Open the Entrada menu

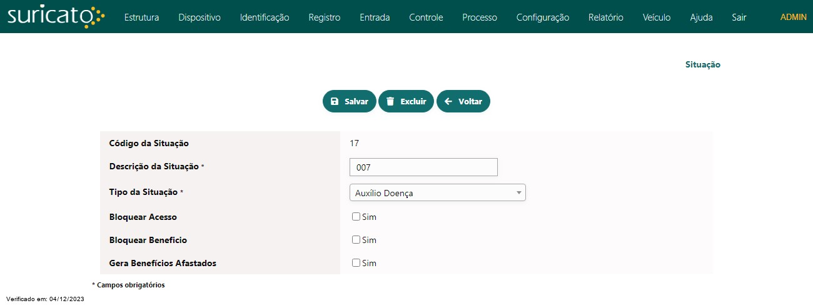(x=375, y=17)
